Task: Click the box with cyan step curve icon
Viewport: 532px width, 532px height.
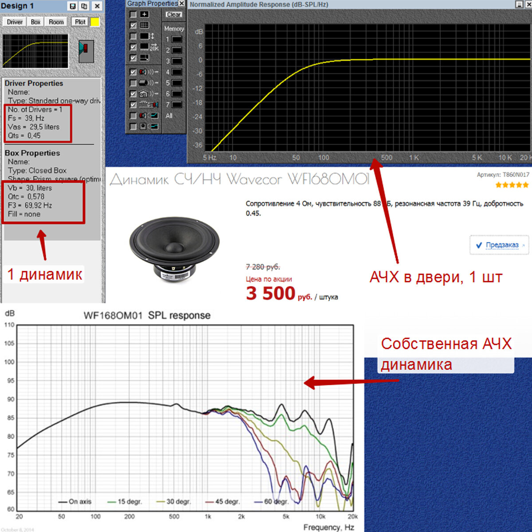Action: [x=149, y=127]
